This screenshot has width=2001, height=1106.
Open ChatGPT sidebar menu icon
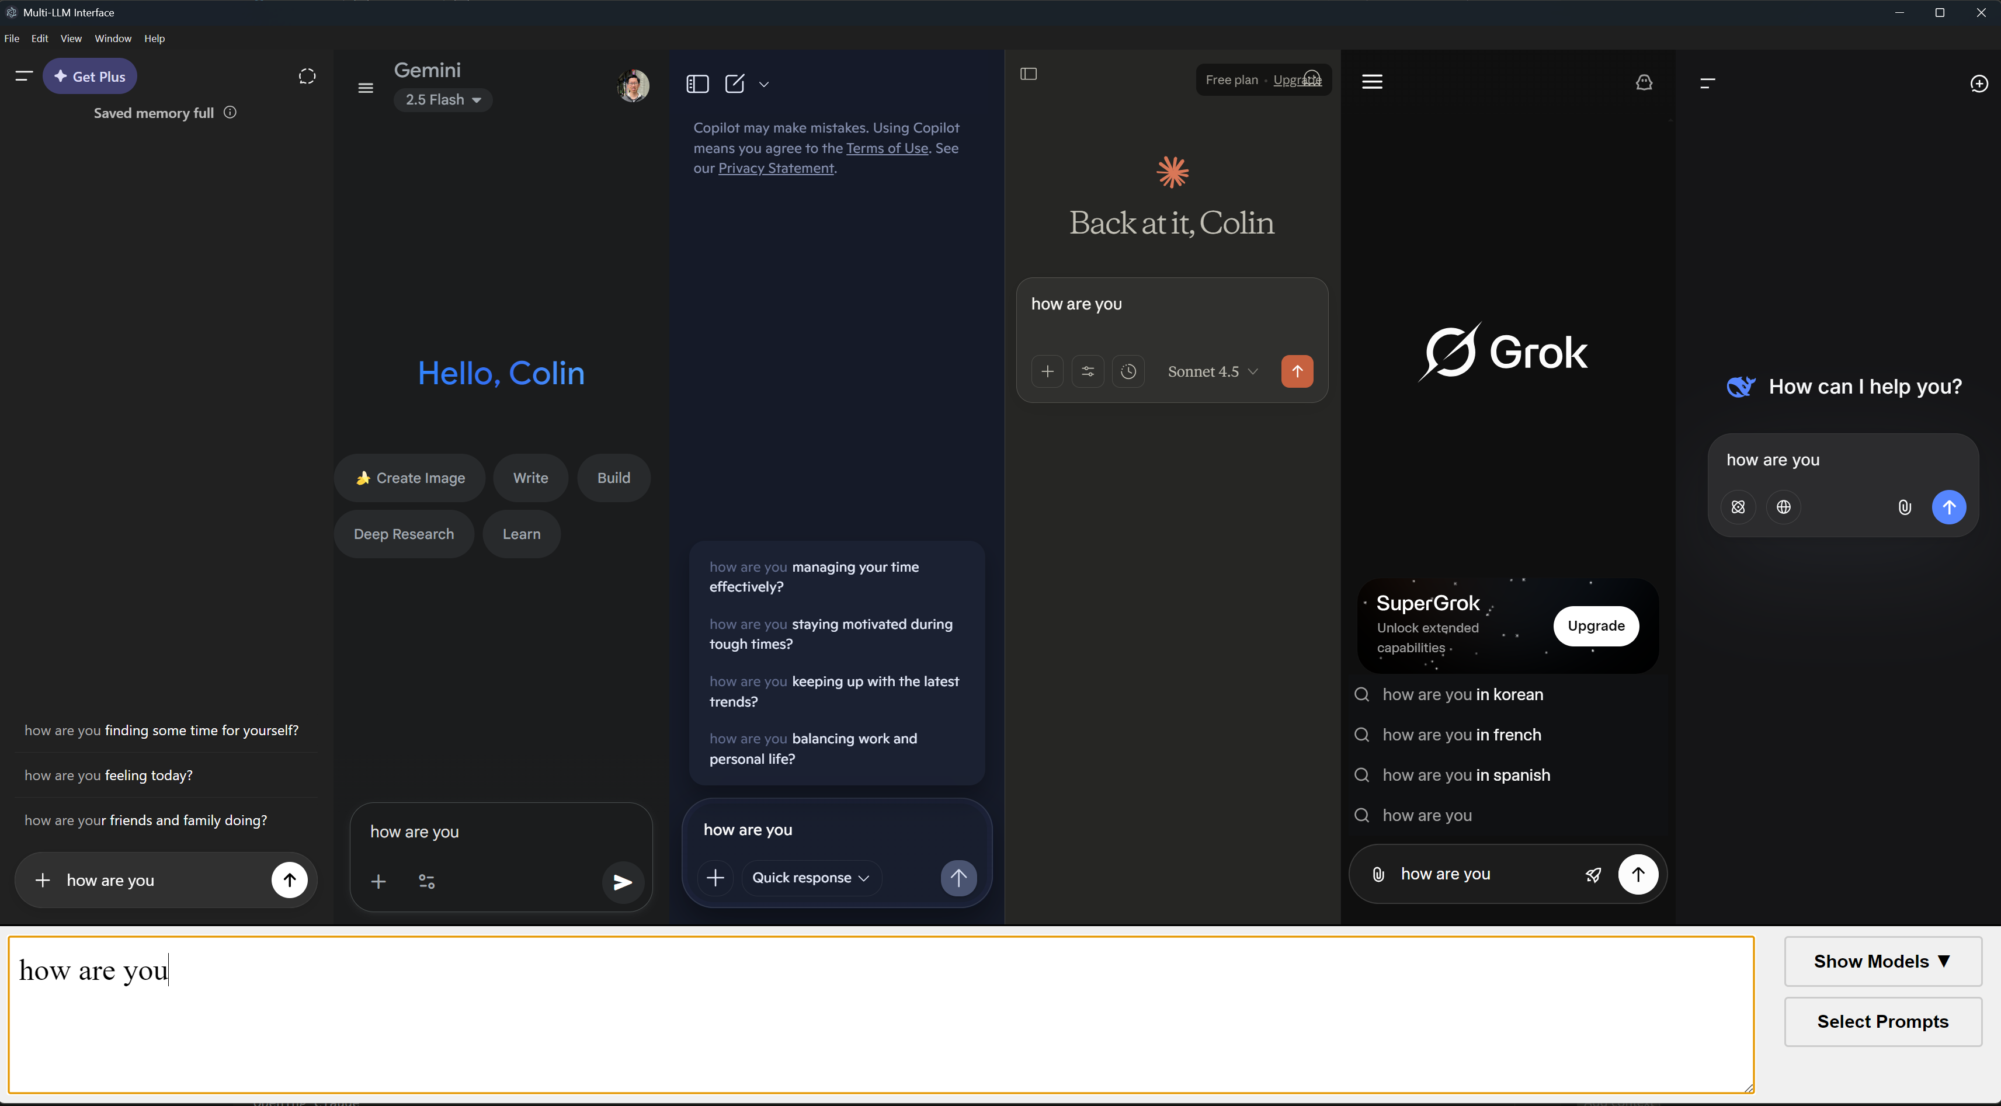[x=24, y=76]
